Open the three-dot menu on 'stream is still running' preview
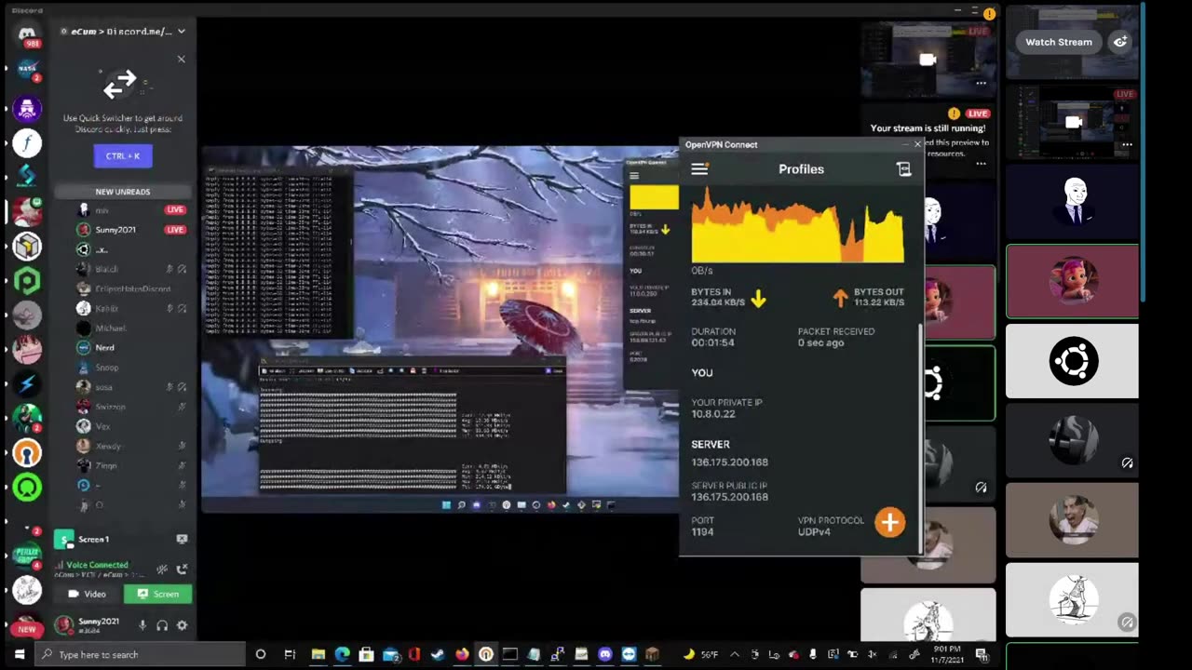Screen dimensions: 1192x670 (x=981, y=164)
